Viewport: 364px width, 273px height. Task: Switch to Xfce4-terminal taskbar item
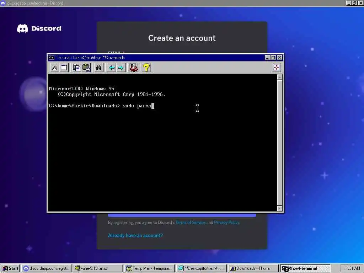[304, 268]
